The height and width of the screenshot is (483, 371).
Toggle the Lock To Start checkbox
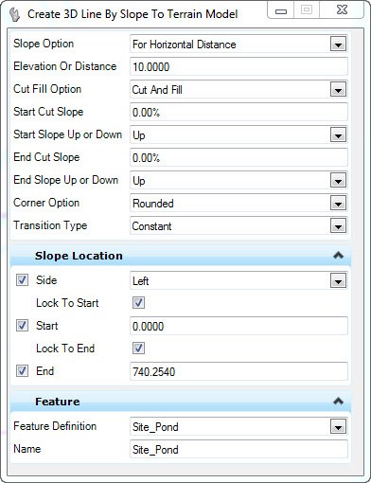click(x=138, y=303)
